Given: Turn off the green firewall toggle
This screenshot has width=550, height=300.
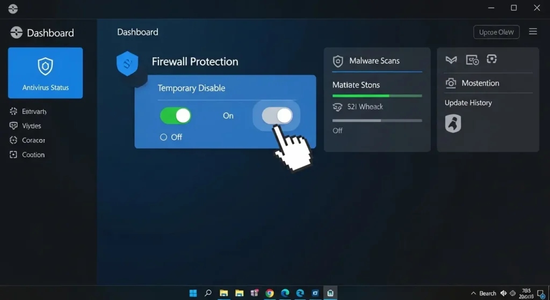Looking at the screenshot, I should [176, 115].
